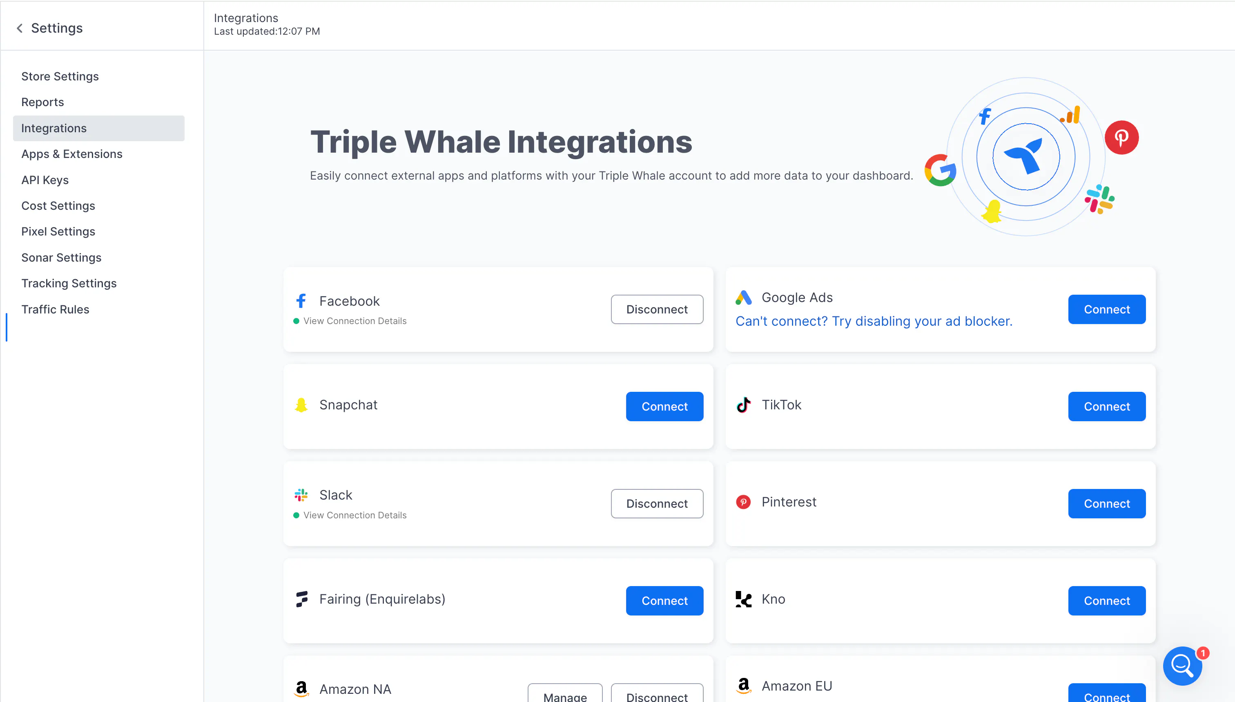Click the Kno card name label
The width and height of the screenshot is (1235, 702).
pos(774,599)
